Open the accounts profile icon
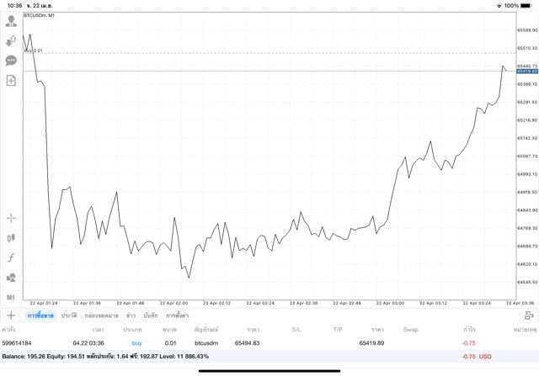The width and height of the screenshot is (539, 376). pyautogui.click(x=11, y=20)
